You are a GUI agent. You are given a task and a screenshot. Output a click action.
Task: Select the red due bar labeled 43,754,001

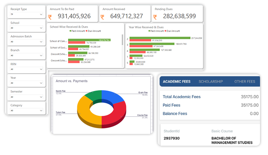[x=73, y=49]
